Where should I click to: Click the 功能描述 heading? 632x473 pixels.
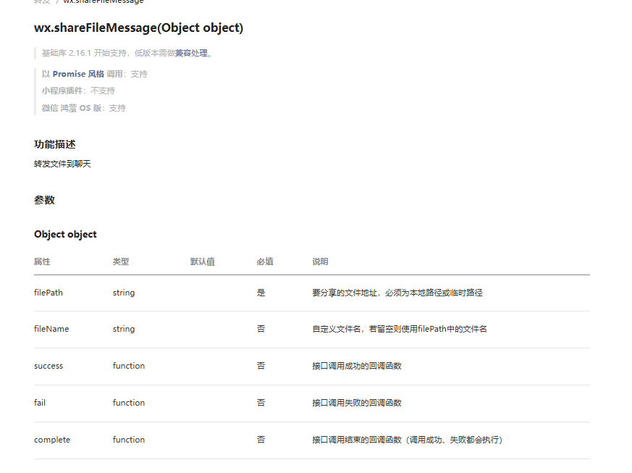tap(55, 144)
